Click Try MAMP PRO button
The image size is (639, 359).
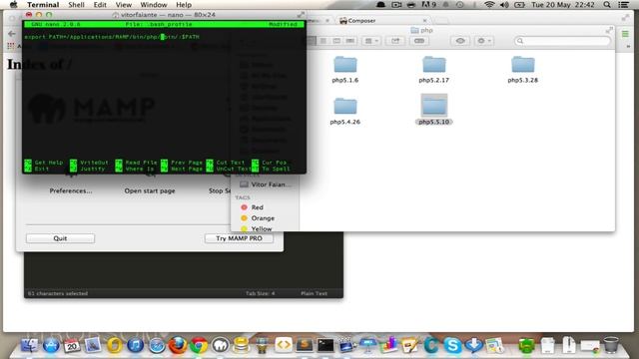pos(239,238)
